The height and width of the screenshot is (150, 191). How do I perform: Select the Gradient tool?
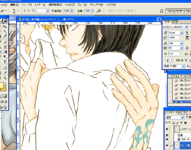[x=5, y=52]
